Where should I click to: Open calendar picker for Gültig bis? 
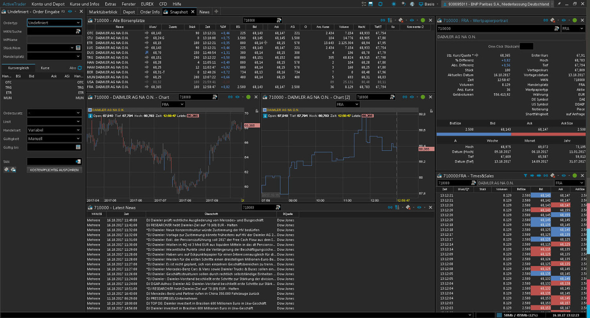[78, 147]
